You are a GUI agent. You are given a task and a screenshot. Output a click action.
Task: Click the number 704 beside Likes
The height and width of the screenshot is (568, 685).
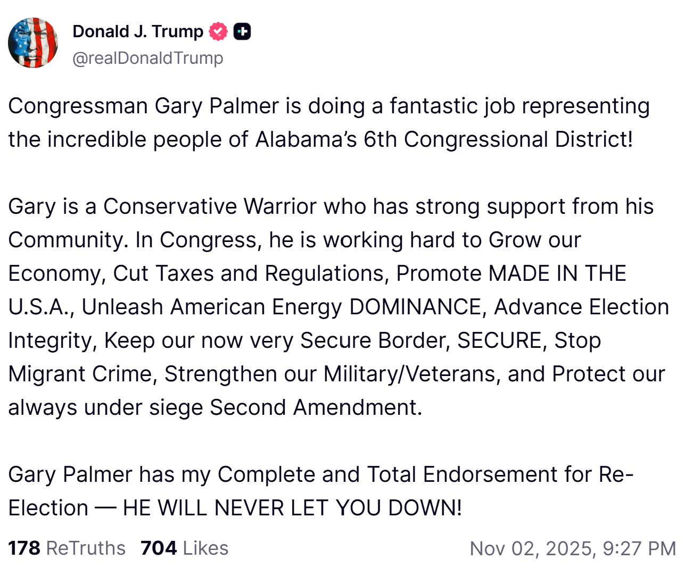tap(159, 548)
